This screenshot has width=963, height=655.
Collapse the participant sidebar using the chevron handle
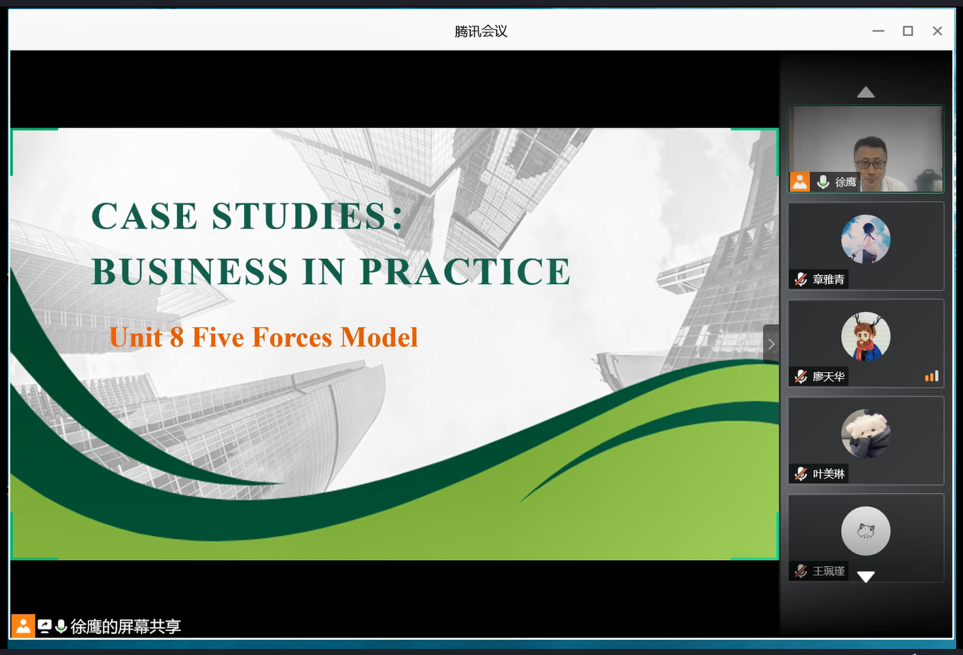[x=770, y=344]
